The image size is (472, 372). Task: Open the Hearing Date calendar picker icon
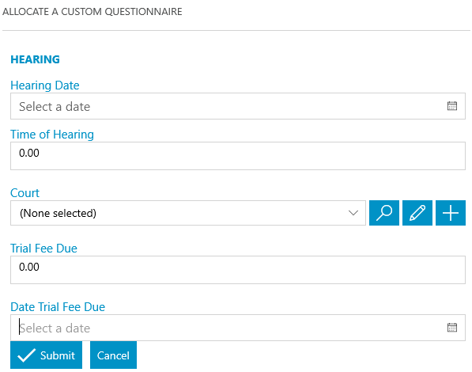pyautogui.click(x=451, y=106)
